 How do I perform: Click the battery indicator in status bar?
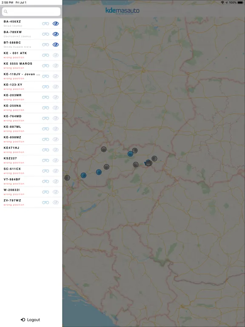pyautogui.click(x=240, y=3)
